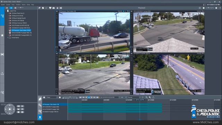Click the PTZ zoom out (wide) button
The width and height of the screenshot is (222, 125).
18,106
